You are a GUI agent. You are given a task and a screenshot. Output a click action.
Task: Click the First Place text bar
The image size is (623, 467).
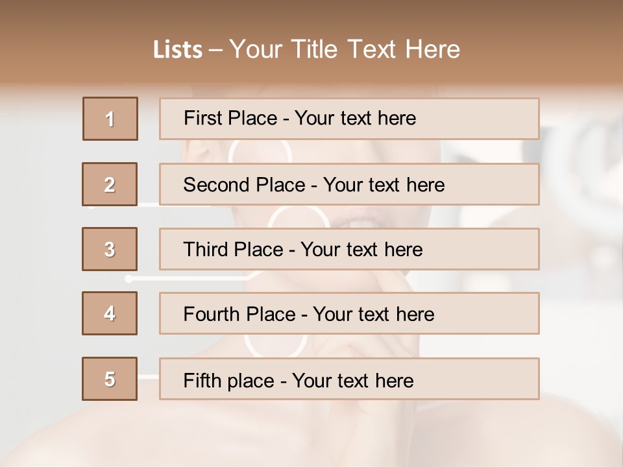click(x=349, y=119)
